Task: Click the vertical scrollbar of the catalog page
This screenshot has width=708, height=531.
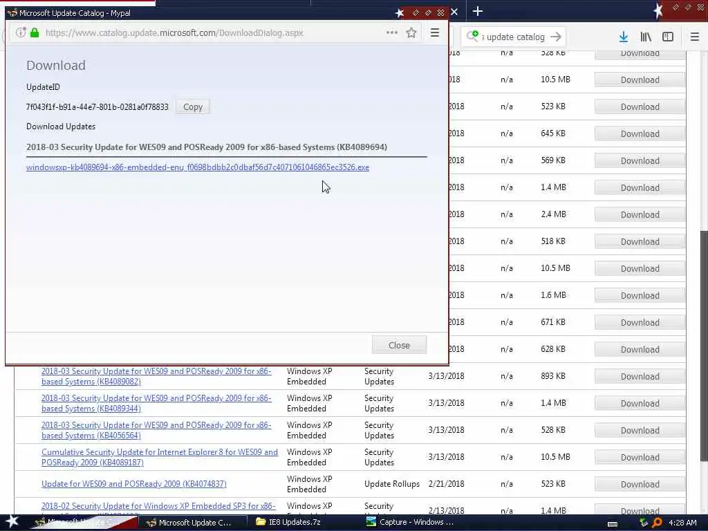Action: (703, 346)
